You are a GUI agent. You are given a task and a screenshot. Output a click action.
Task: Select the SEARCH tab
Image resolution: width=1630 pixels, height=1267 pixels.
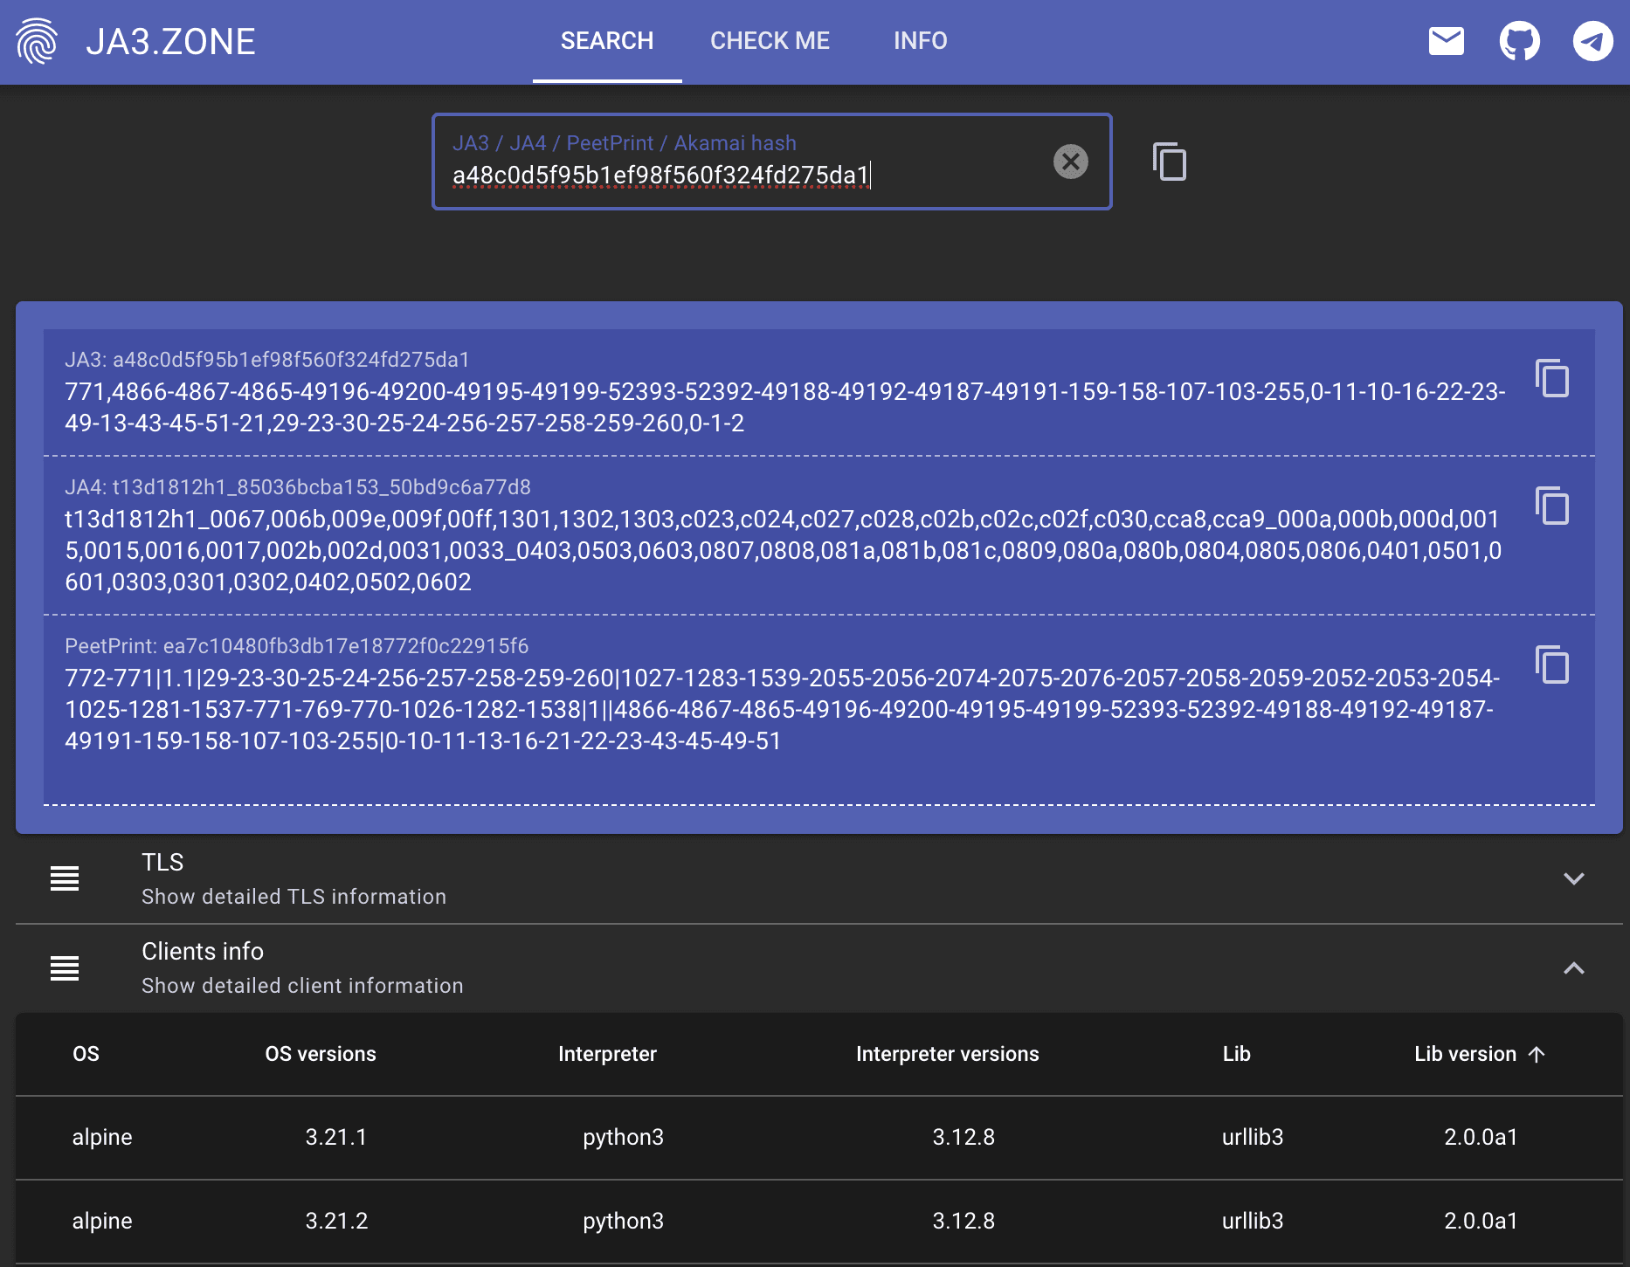click(x=606, y=41)
